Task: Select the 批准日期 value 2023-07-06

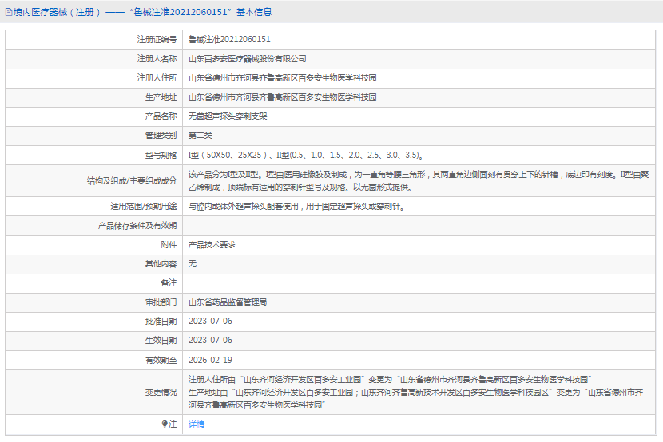Action: point(210,322)
